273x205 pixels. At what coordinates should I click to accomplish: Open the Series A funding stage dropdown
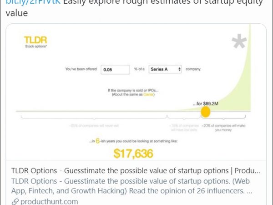tap(165, 69)
